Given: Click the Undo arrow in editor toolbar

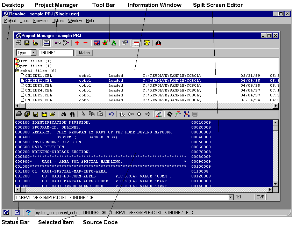Looking at the screenshot, I should click(x=111, y=114).
